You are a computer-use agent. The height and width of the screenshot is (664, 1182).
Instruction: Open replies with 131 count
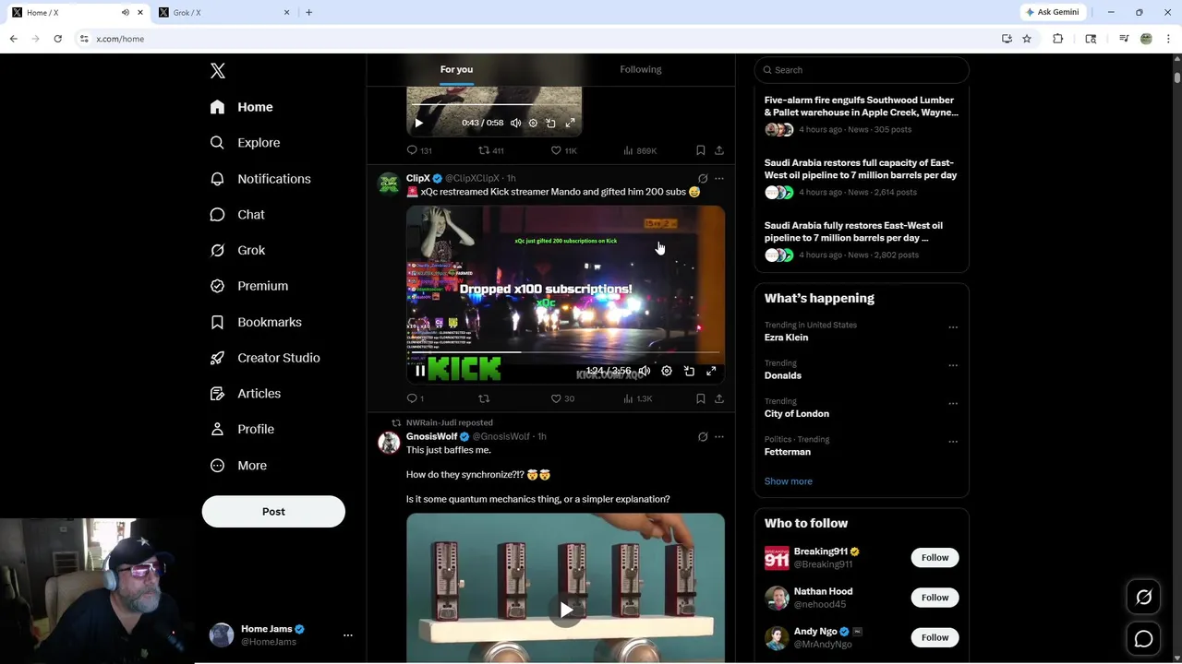419,150
